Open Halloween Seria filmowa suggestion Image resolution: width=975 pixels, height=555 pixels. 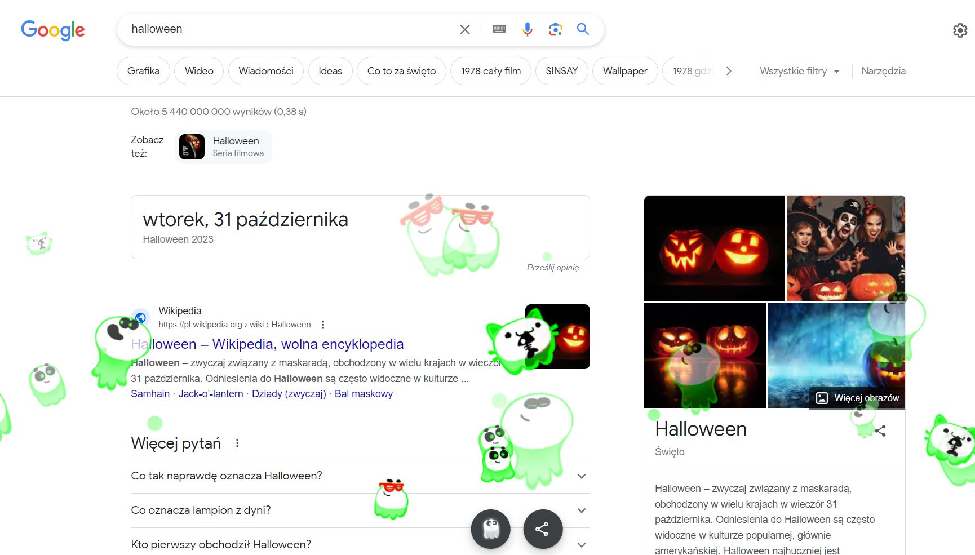[224, 147]
